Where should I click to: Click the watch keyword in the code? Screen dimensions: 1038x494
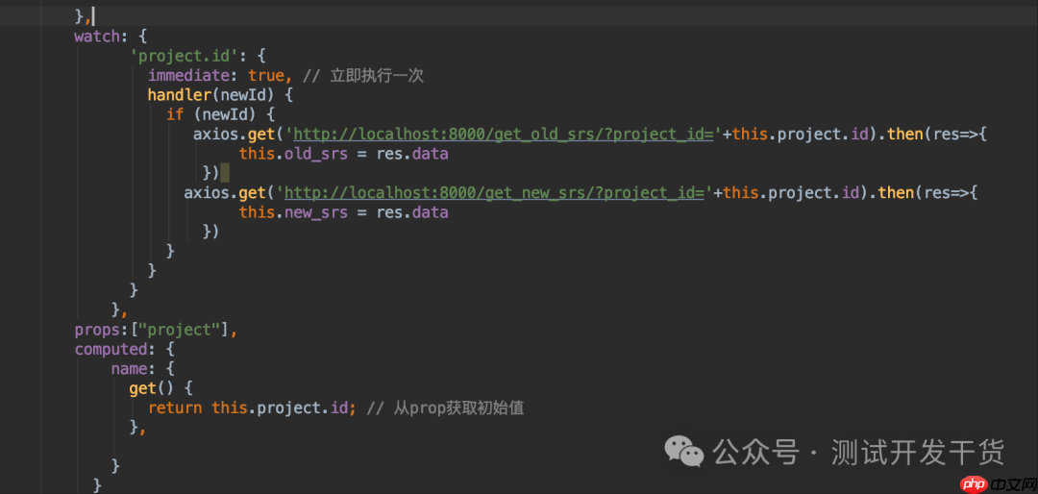(97, 37)
